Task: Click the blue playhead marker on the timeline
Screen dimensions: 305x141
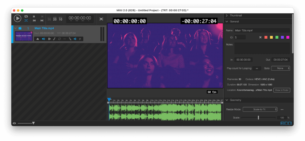Action: tap(109, 100)
